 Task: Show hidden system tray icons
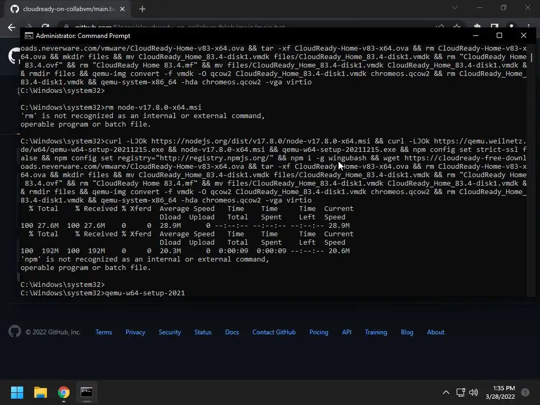coord(446,392)
